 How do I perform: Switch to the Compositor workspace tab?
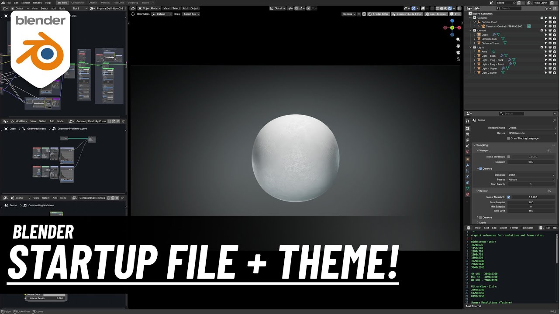[x=78, y=3]
